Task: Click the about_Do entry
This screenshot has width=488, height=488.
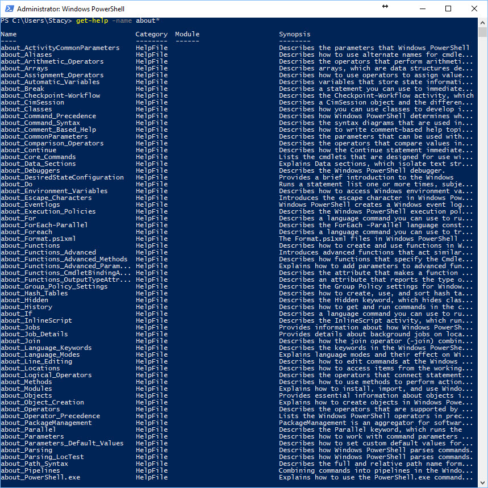Action: (x=16, y=184)
